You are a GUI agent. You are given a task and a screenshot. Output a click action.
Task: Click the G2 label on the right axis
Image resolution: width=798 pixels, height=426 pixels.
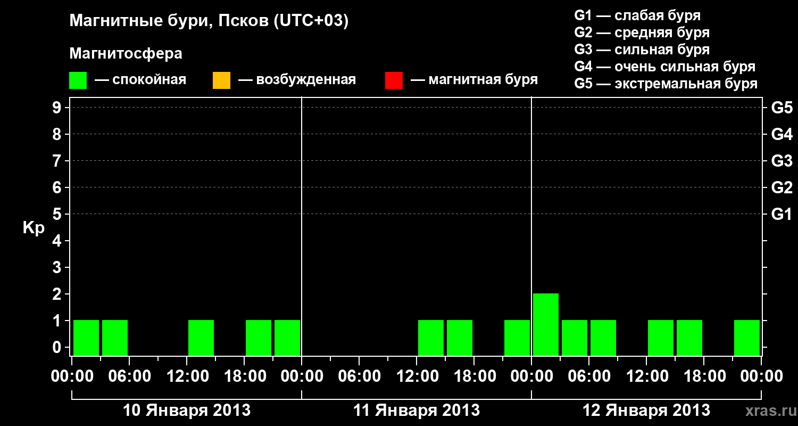[x=782, y=187]
